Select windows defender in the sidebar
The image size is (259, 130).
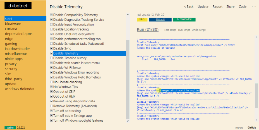[x=20, y=89]
